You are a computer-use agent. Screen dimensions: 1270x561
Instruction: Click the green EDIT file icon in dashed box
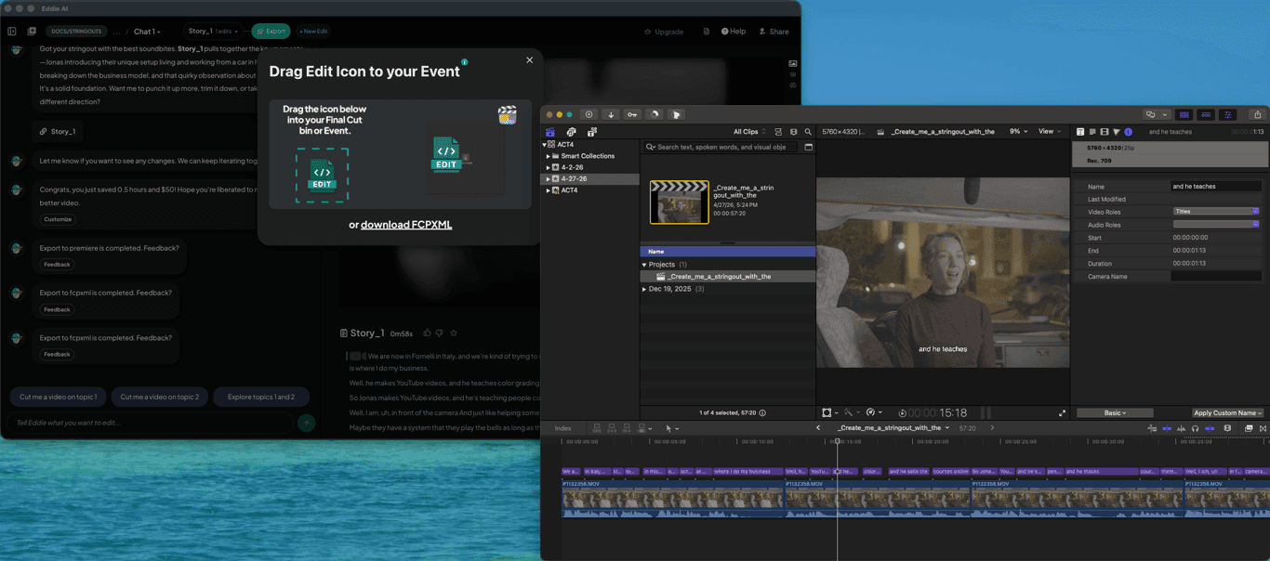point(322,176)
